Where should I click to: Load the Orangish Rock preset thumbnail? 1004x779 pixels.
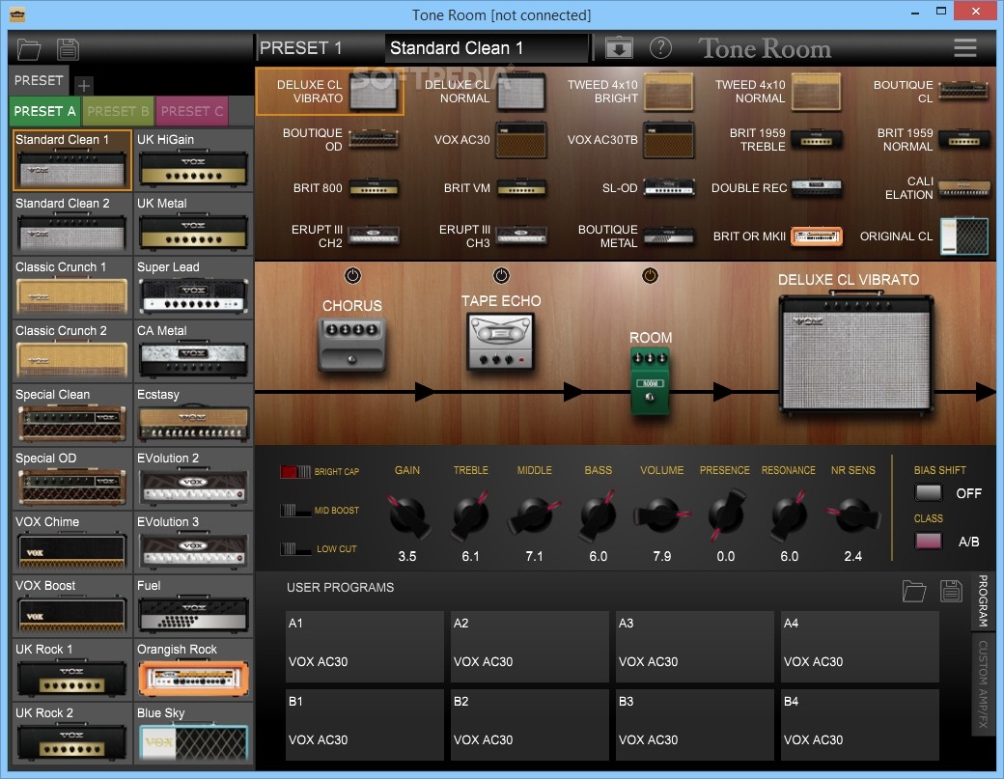(193, 670)
